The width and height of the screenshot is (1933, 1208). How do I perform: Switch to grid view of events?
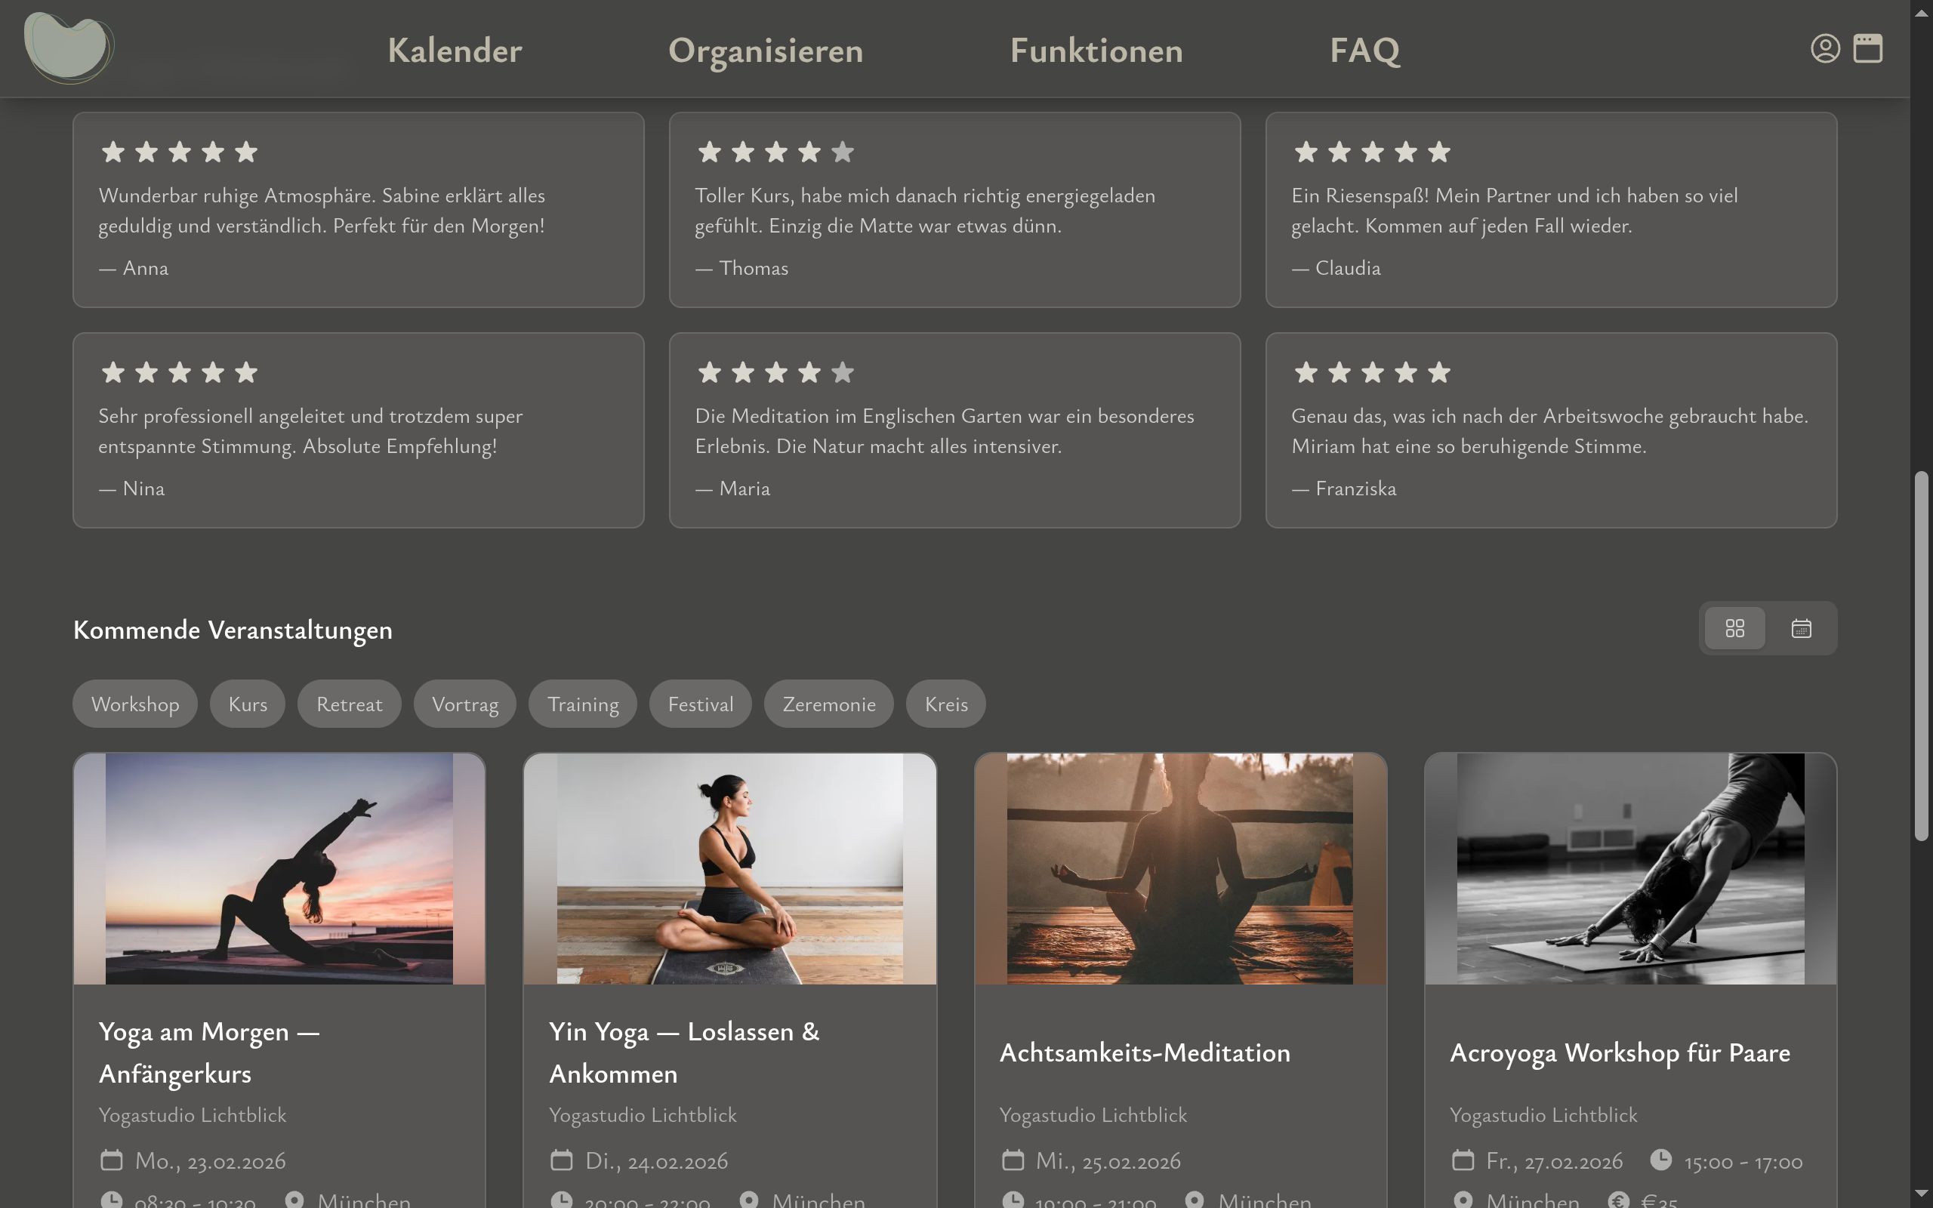point(1734,629)
